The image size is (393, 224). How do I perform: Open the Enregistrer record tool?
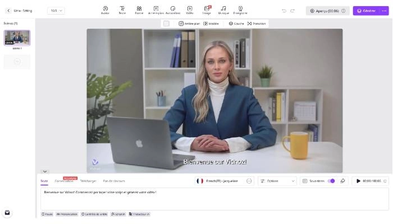240,10
